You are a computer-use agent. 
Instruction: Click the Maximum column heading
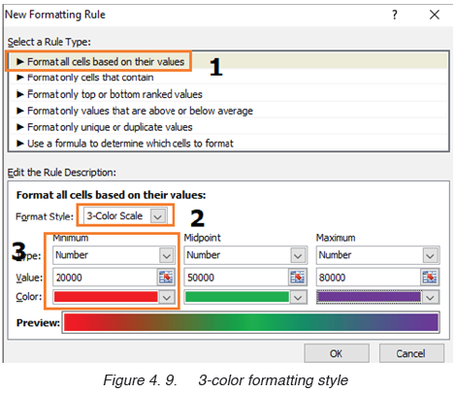pyautogui.click(x=336, y=238)
